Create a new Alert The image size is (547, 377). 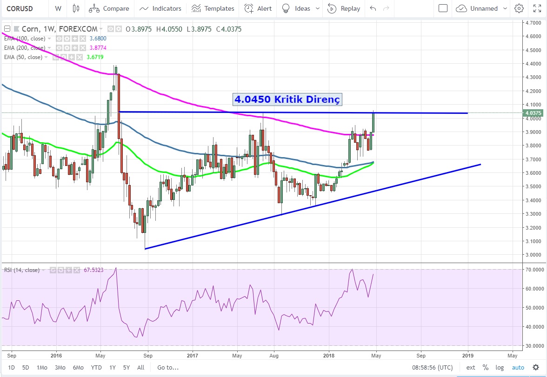pos(258,8)
